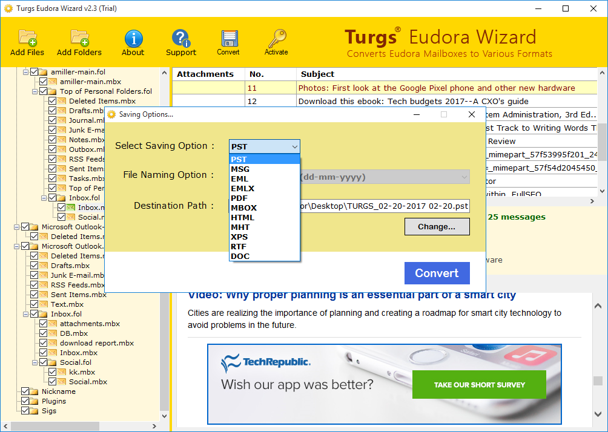This screenshot has height=432, width=608.
Task: Click the Nickname folder icon
Action: coord(34,391)
